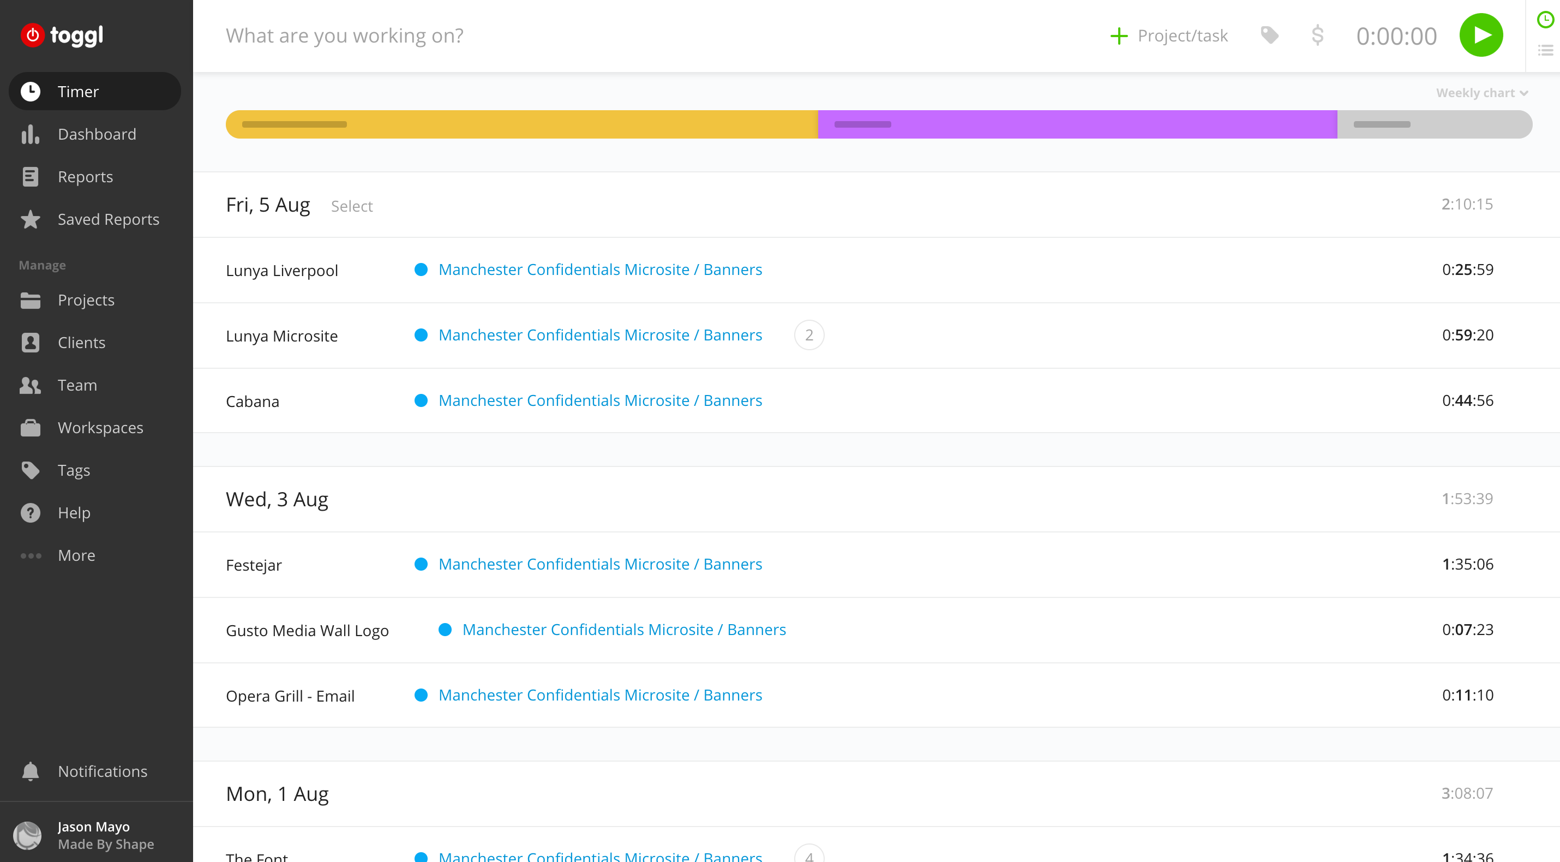The image size is (1560, 862).
Task: Expand grouped Lunya Microsite entries badge 2
Action: tap(809, 335)
